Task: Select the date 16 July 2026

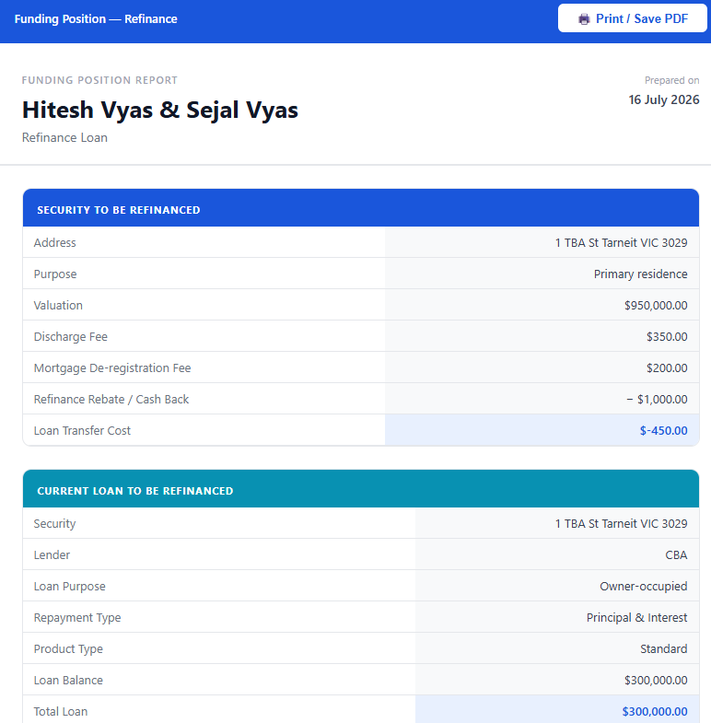Action: 664,99
